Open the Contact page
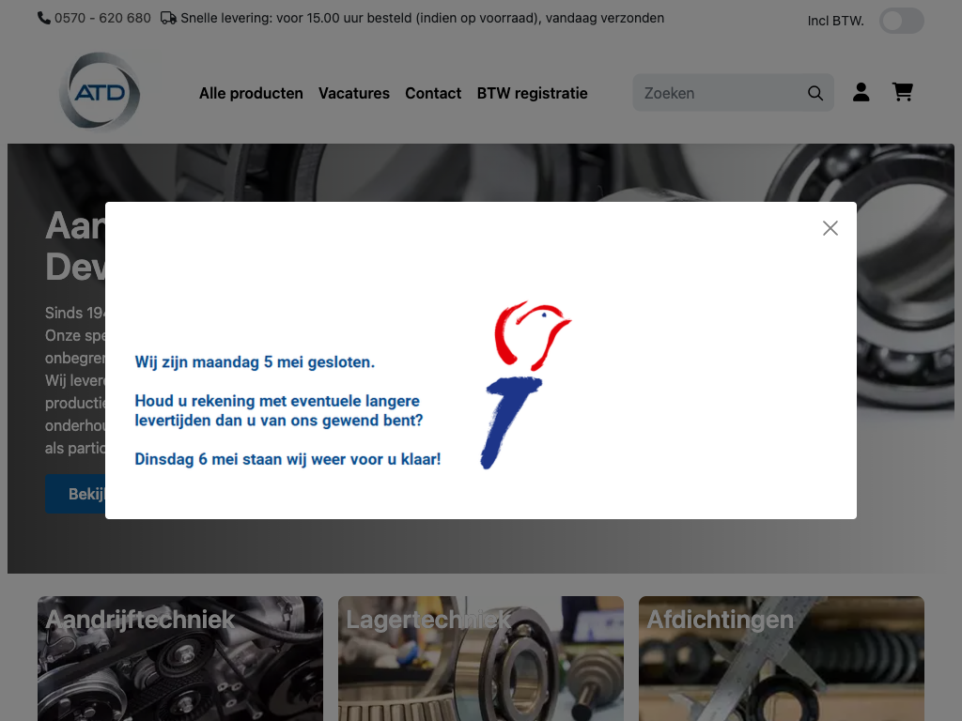Viewport: 962px width, 721px height. [433, 93]
